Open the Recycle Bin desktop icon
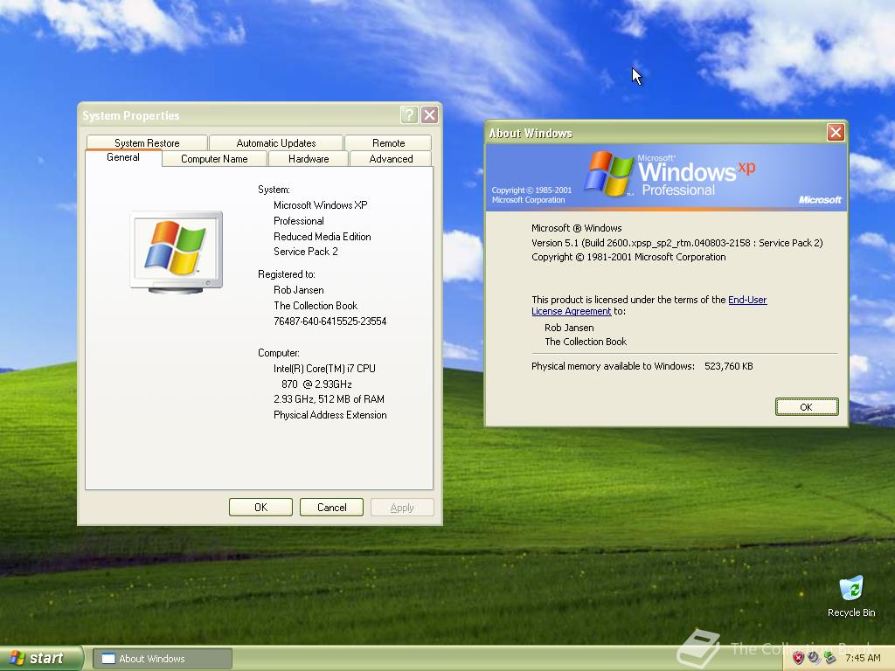895x671 pixels. [x=850, y=596]
